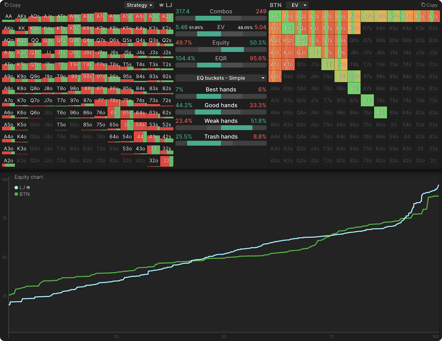Image resolution: width=442 pixels, height=341 pixels.
Task: Select the AA cell in the LJ grid
Action: [x=9, y=16]
